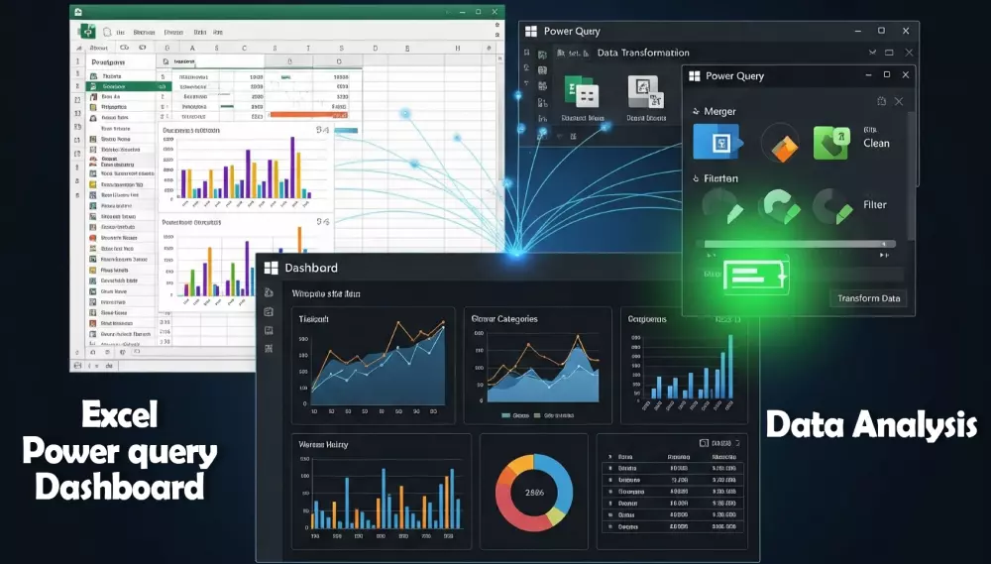
Task: Click the glowing green query card icon
Action: point(755,277)
